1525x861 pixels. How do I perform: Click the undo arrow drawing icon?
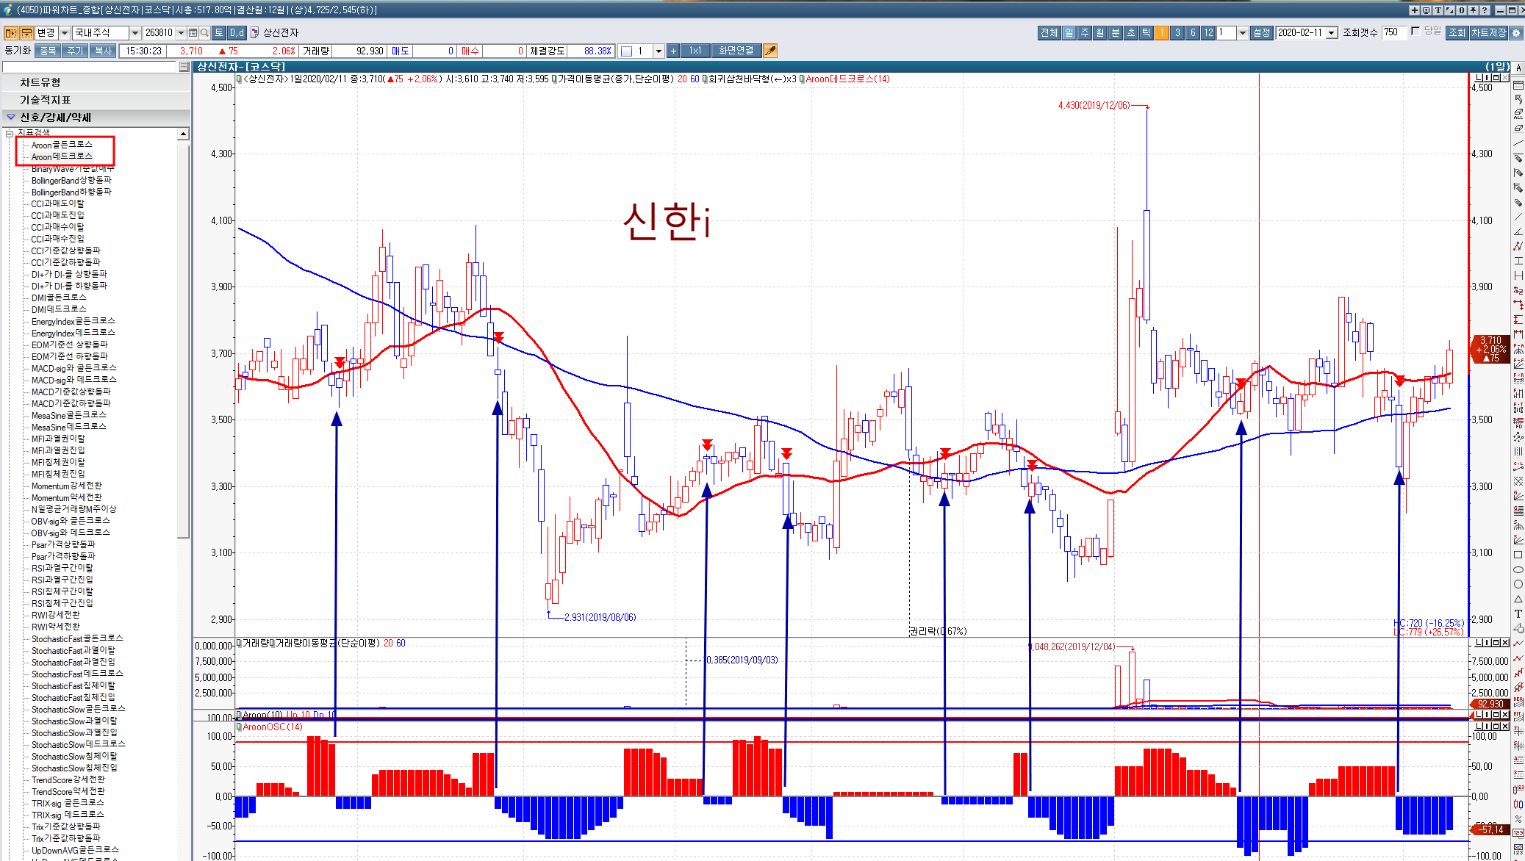[1518, 98]
